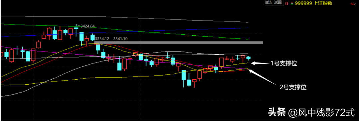Image resolution: width=359 pixels, height=121 pixels.
Task: Click the lowest cyan candlestick near the bottom
Action: click(189, 82)
